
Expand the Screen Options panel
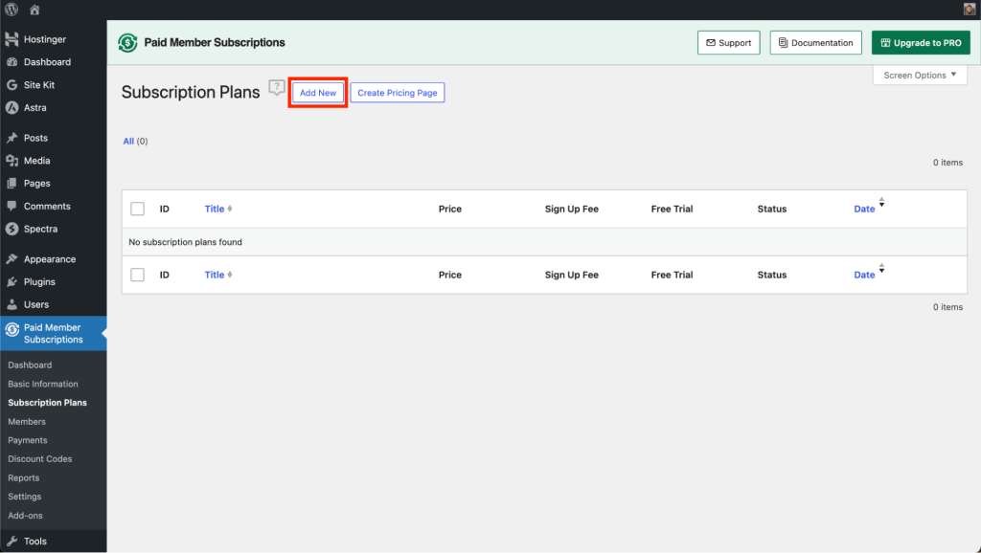(918, 74)
